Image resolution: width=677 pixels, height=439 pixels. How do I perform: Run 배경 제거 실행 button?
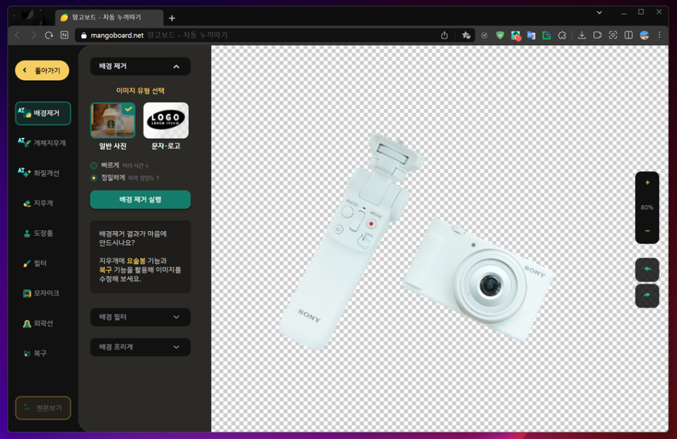click(x=140, y=200)
